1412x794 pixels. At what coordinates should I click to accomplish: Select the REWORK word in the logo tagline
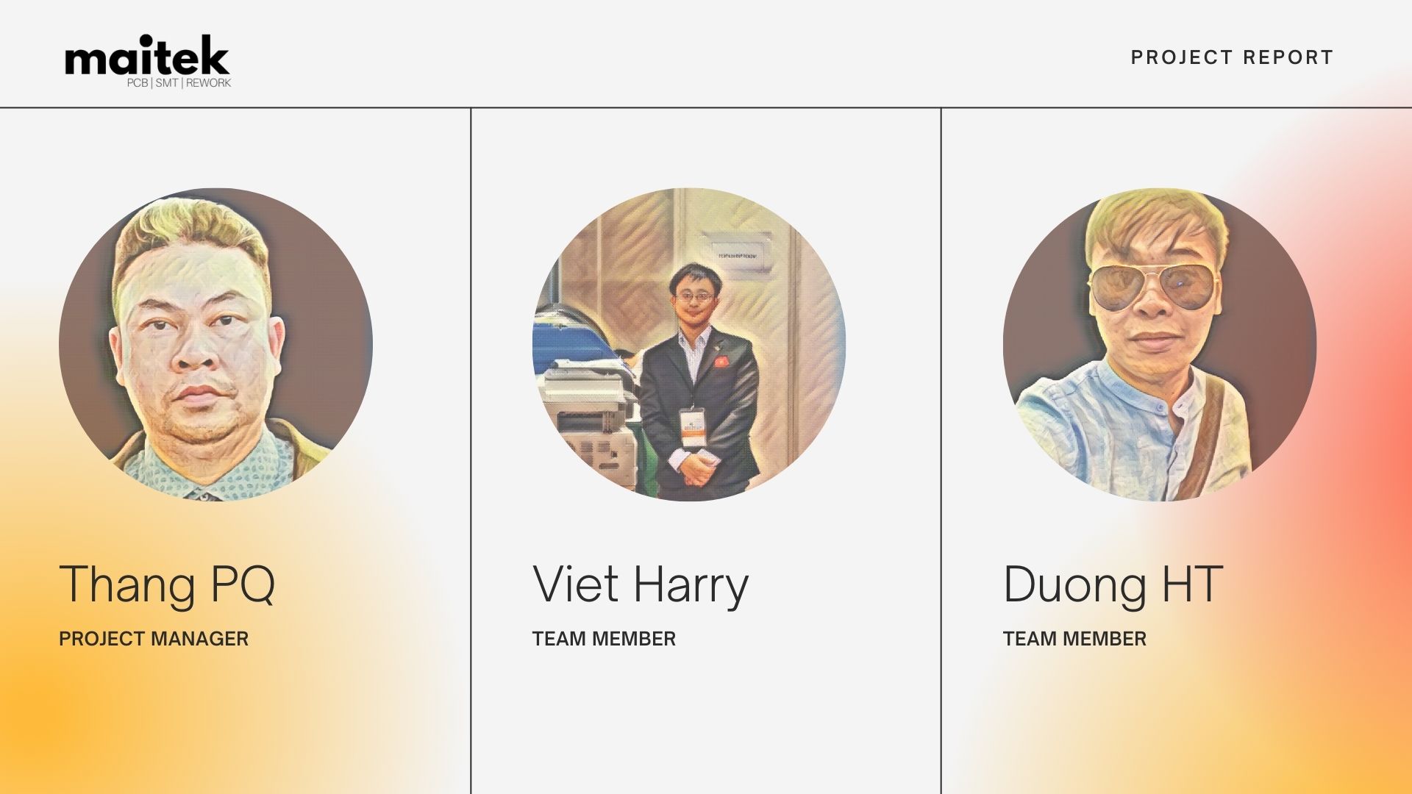click(x=208, y=83)
